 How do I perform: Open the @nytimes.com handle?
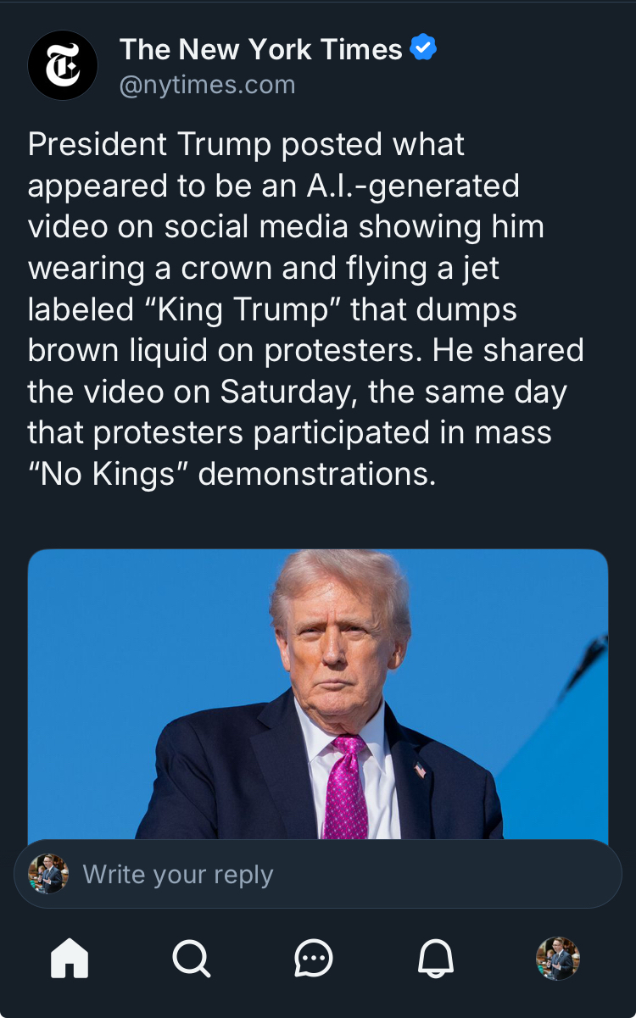pyautogui.click(x=208, y=85)
